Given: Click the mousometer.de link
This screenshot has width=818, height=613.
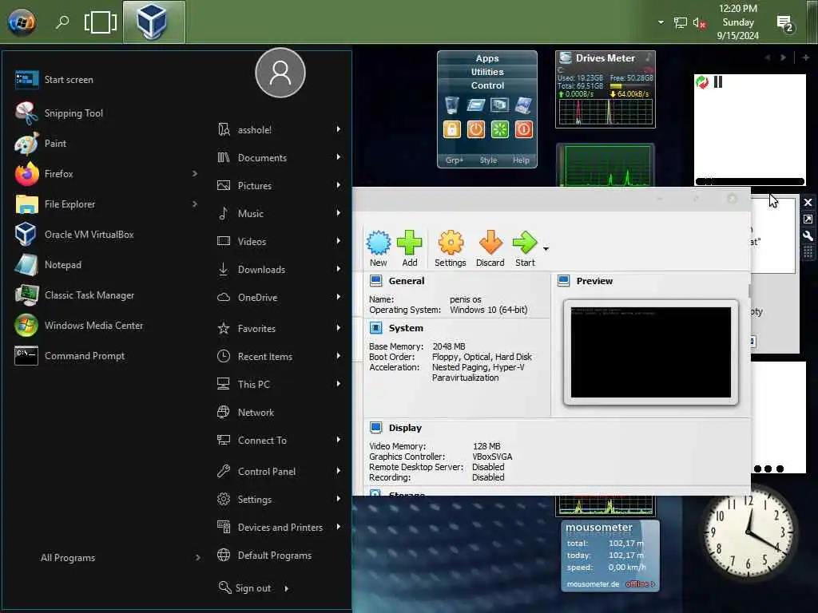Looking at the screenshot, I should click(593, 583).
